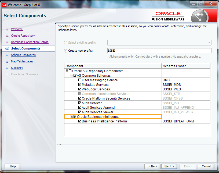Click the Create Repository step node icon
This screenshot has height=173, width=219.
click(x=7, y=36)
